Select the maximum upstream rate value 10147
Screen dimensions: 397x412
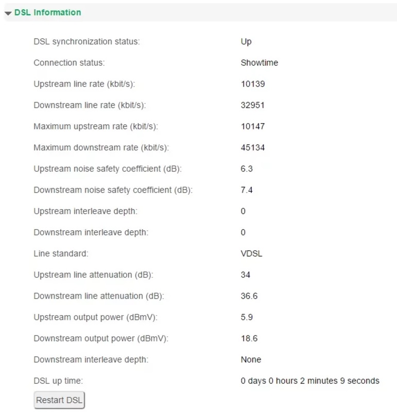[253, 126]
